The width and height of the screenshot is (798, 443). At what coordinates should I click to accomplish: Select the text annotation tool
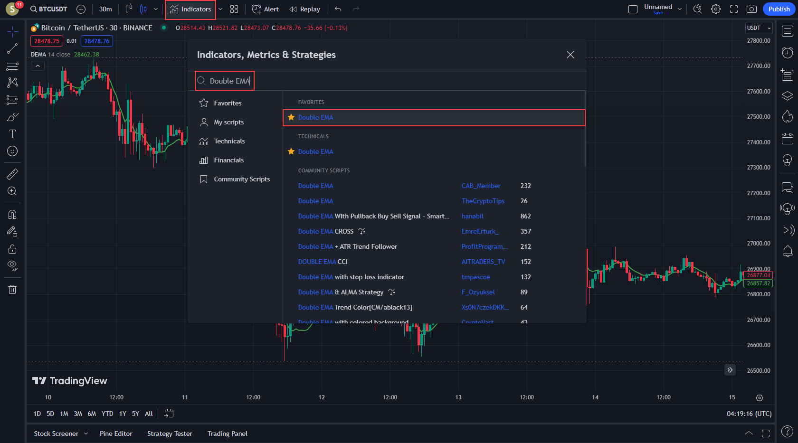(12, 134)
